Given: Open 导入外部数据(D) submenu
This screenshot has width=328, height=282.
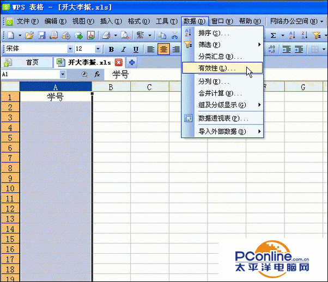Looking at the screenshot, I should pos(222,131).
